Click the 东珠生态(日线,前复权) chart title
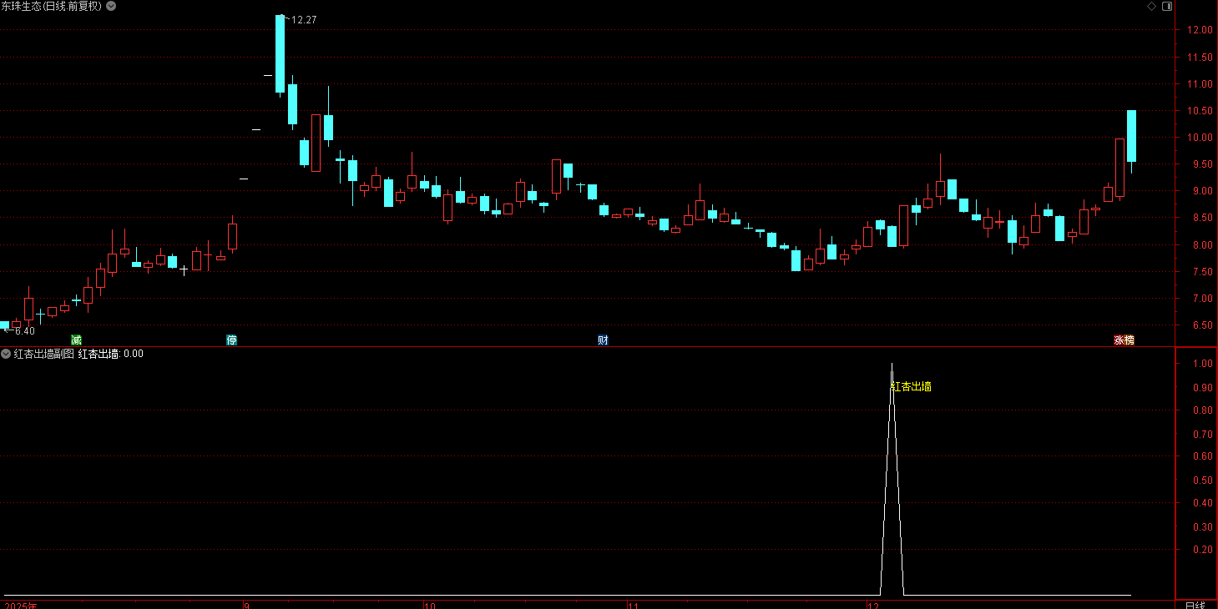 tap(52, 6)
